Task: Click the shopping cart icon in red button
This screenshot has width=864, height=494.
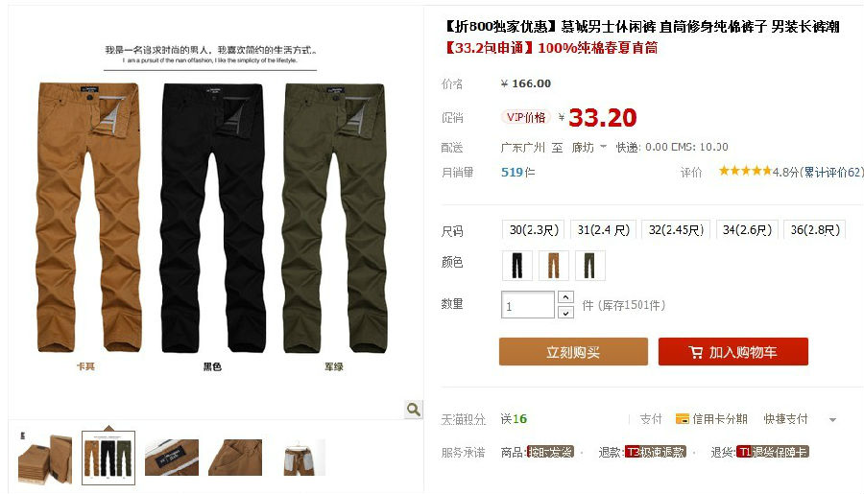Action: pos(695,352)
